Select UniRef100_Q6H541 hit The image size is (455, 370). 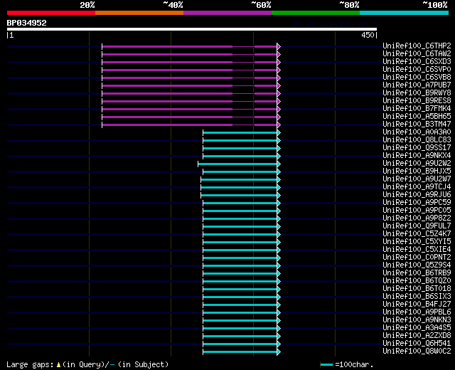(x=417, y=344)
